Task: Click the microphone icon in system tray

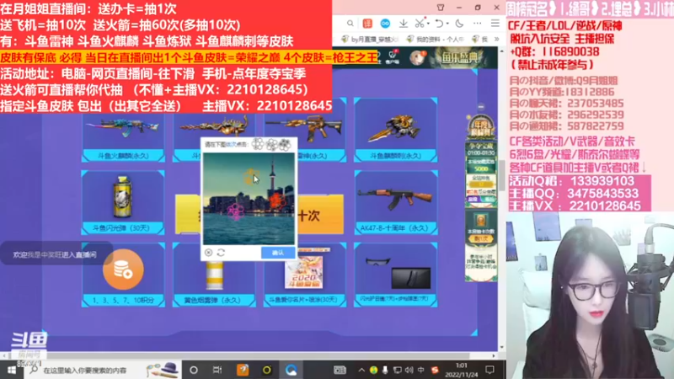Action: [385, 370]
